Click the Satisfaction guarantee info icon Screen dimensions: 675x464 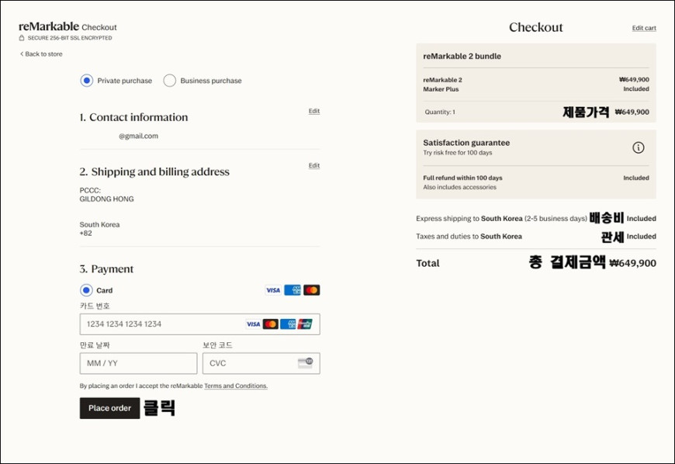[638, 147]
